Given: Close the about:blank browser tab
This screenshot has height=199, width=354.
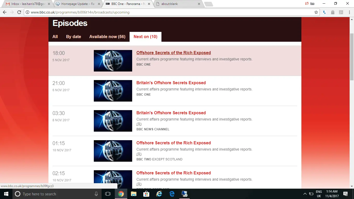Looking at the screenshot, I should coord(199,4).
